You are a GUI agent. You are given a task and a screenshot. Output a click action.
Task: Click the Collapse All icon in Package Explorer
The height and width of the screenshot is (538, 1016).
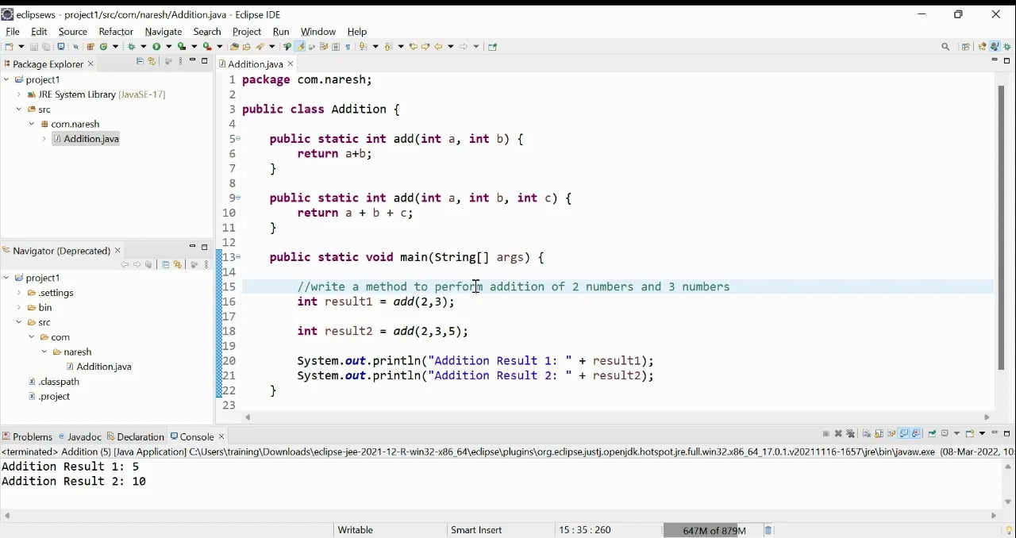pyautogui.click(x=139, y=61)
